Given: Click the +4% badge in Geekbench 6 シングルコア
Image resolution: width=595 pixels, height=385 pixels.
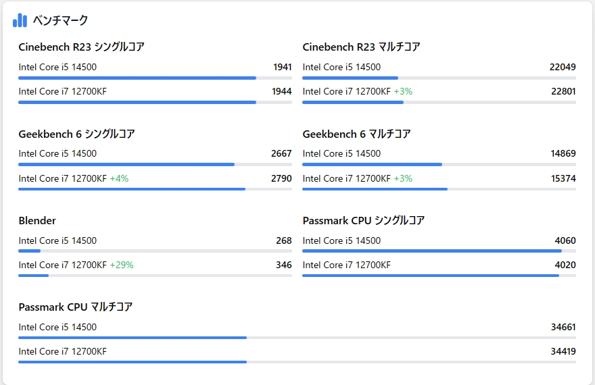Looking at the screenshot, I should pyautogui.click(x=119, y=178).
